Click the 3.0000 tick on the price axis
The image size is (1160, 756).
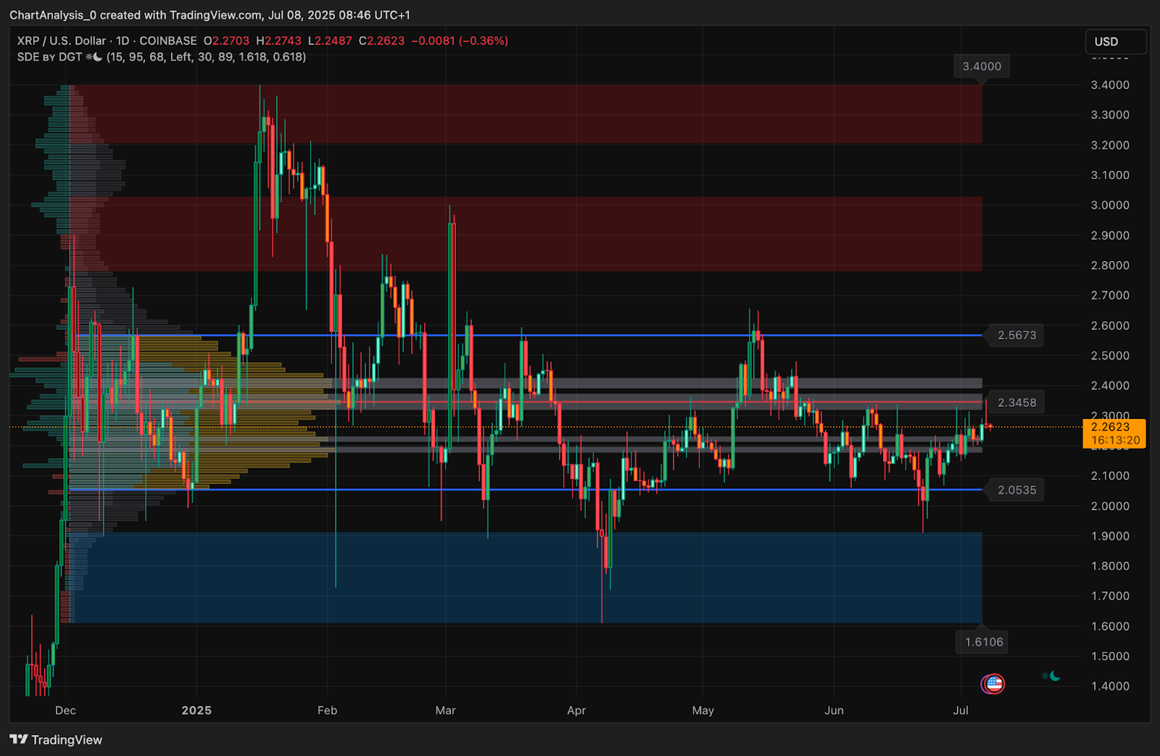pos(1110,205)
